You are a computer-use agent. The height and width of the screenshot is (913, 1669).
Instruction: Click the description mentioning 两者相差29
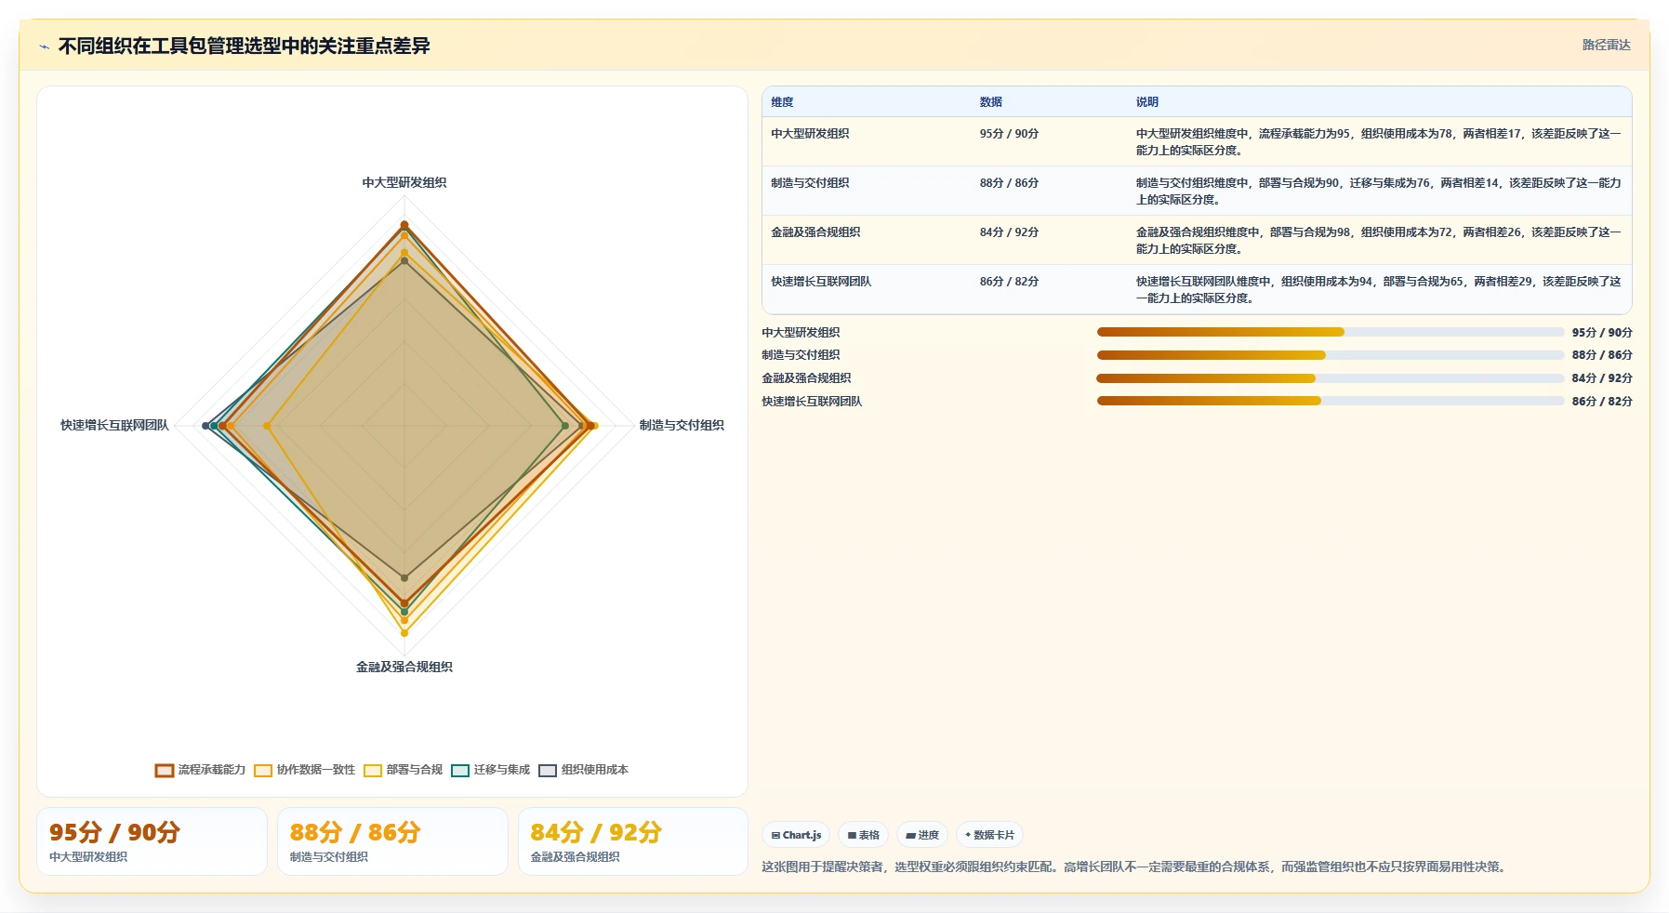pos(1378,290)
